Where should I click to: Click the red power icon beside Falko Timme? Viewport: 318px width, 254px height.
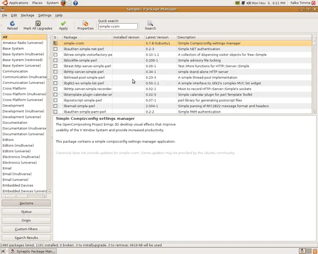point(313,3)
